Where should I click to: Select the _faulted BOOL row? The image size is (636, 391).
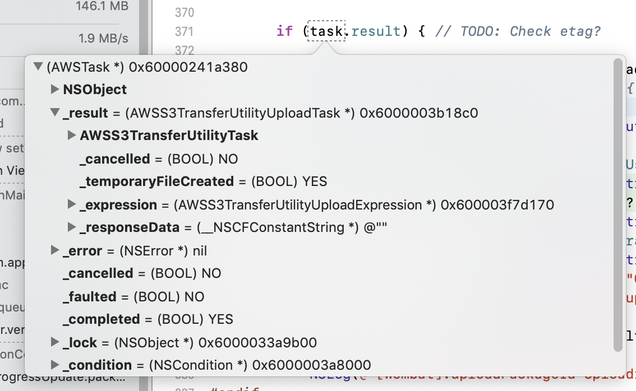pos(129,296)
